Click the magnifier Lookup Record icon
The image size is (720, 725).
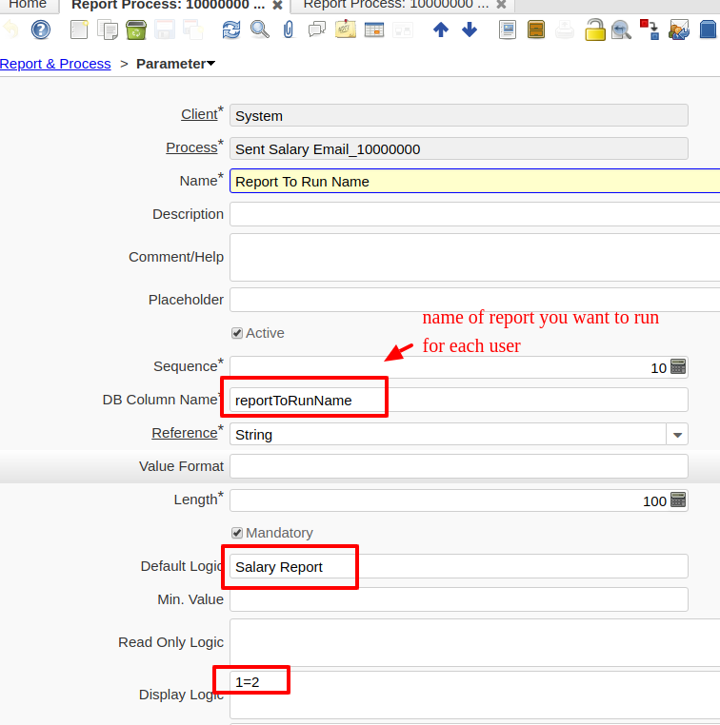(x=259, y=29)
